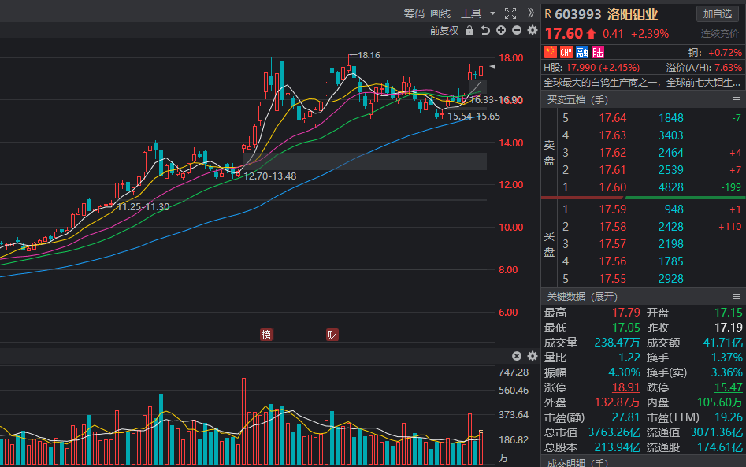Click the undo arrow in chart toolbar
This screenshot has height=467, width=746.
tap(485, 31)
